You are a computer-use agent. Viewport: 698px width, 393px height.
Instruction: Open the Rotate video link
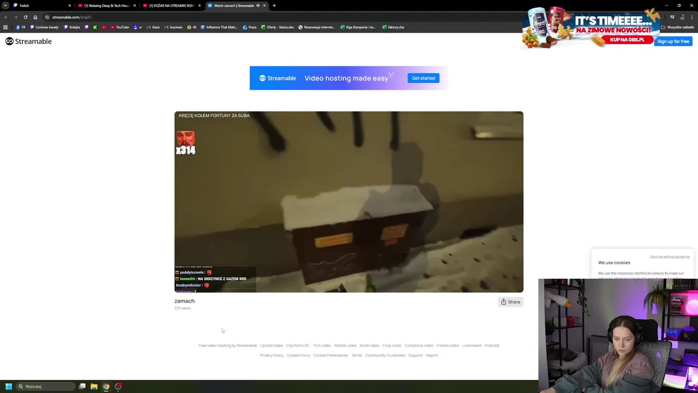pos(345,346)
